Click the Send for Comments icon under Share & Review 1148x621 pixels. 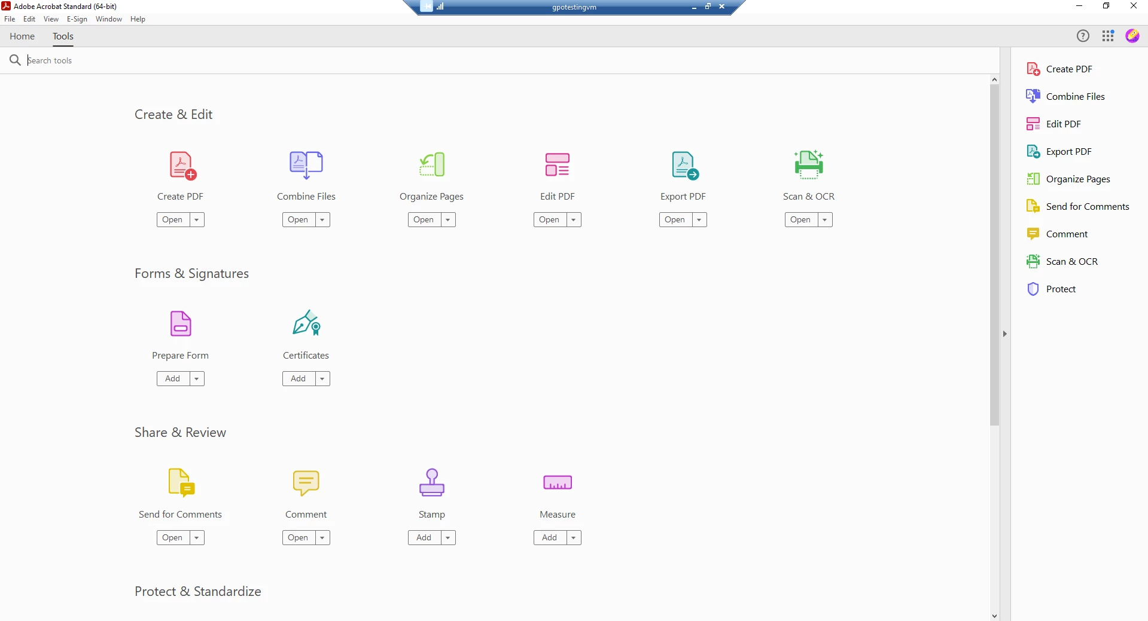(182, 483)
